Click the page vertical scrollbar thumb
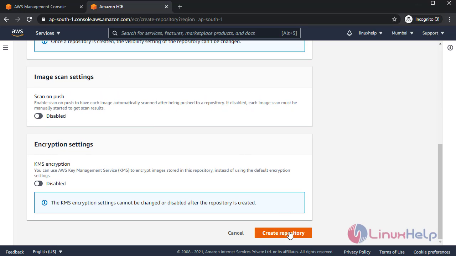Viewport: 456px width, 256px height. pyautogui.click(x=440, y=191)
